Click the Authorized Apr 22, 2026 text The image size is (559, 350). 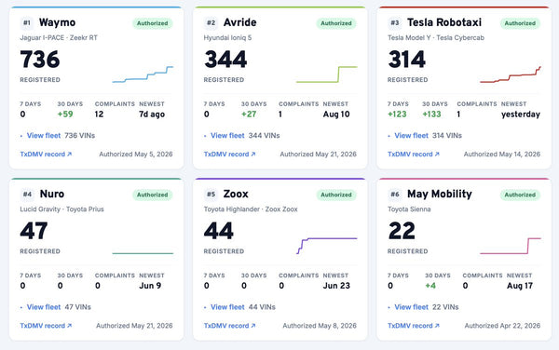coord(502,326)
